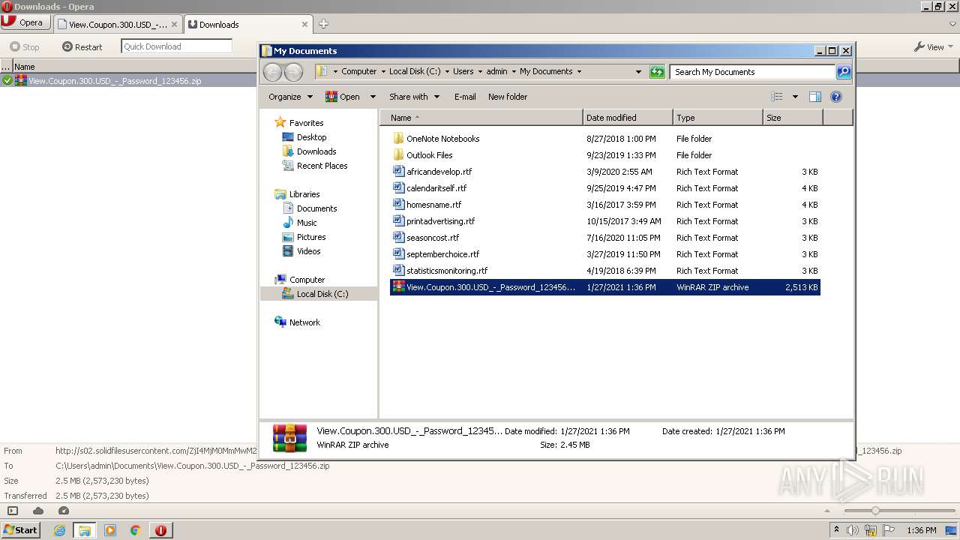Click the Restart download button in Opera

click(x=82, y=46)
